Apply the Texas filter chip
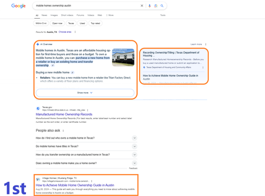 tap(71, 23)
